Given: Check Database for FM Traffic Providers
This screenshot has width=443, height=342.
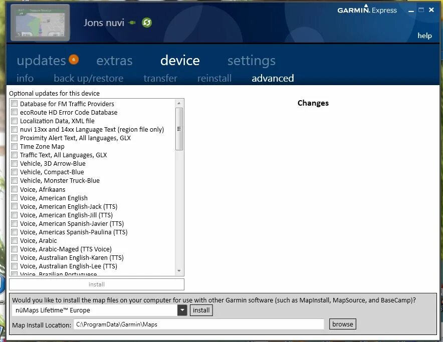Looking at the screenshot, I should (15, 104).
